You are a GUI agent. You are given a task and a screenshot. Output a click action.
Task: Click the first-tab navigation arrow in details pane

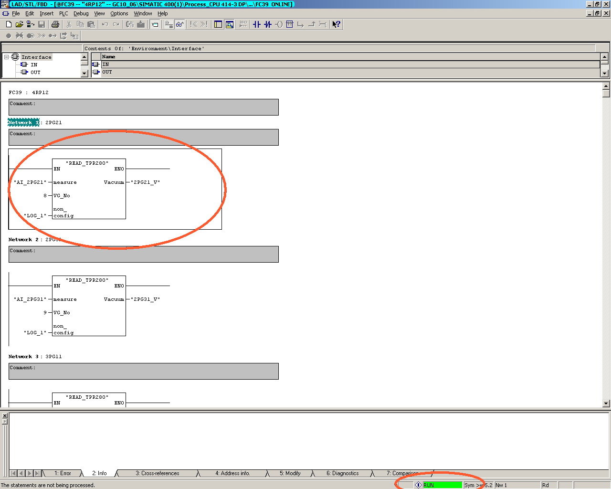click(14, 473)
